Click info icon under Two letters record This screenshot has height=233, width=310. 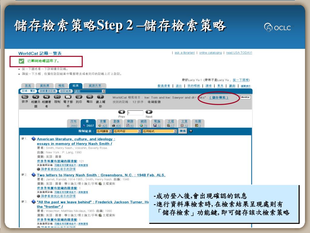point(38,196)
